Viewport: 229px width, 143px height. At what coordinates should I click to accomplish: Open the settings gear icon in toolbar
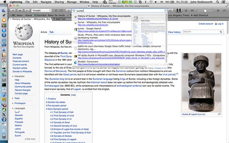(218, 11)
